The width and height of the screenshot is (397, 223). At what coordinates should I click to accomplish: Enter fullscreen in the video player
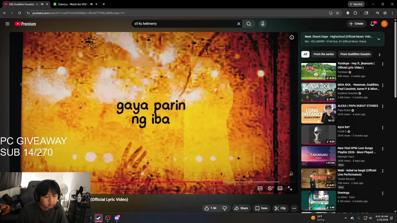290,188
